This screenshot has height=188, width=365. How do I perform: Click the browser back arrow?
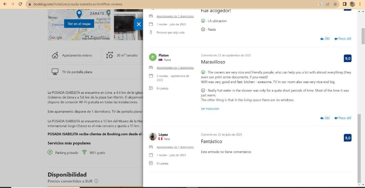(x=5, y=4)
